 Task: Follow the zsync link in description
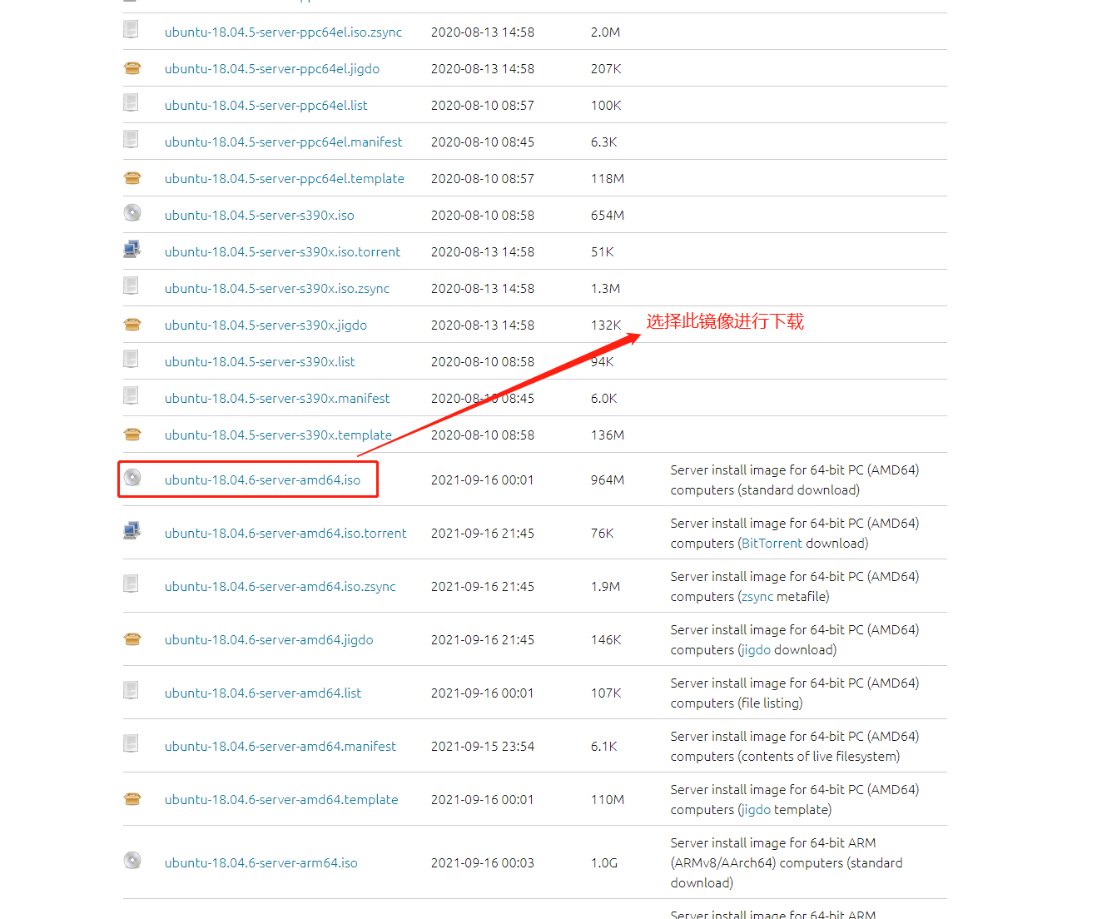(x=757, y=597)
